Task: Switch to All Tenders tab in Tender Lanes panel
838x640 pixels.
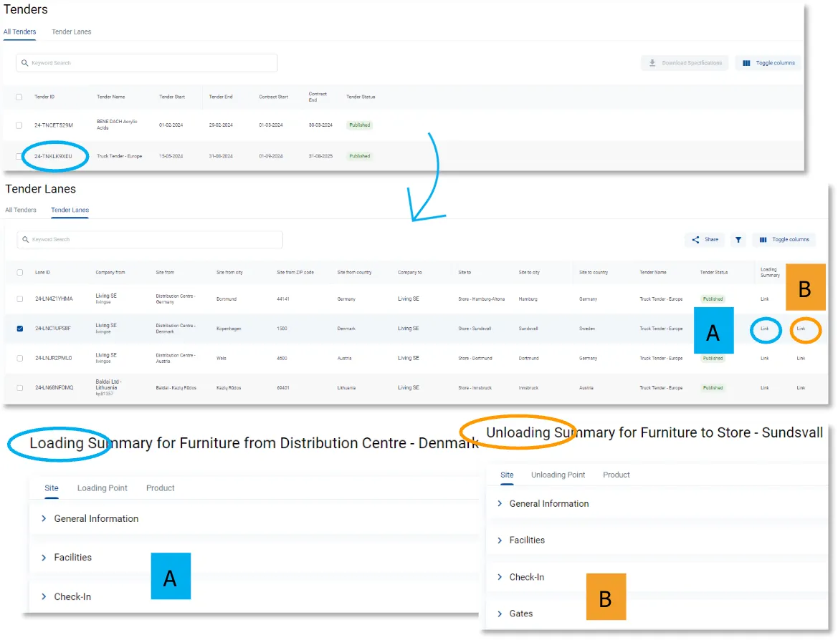Action: pos(21,210)
